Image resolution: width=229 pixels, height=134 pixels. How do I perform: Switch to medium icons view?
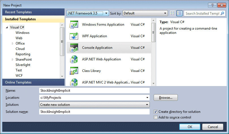(x=179, y=13)
